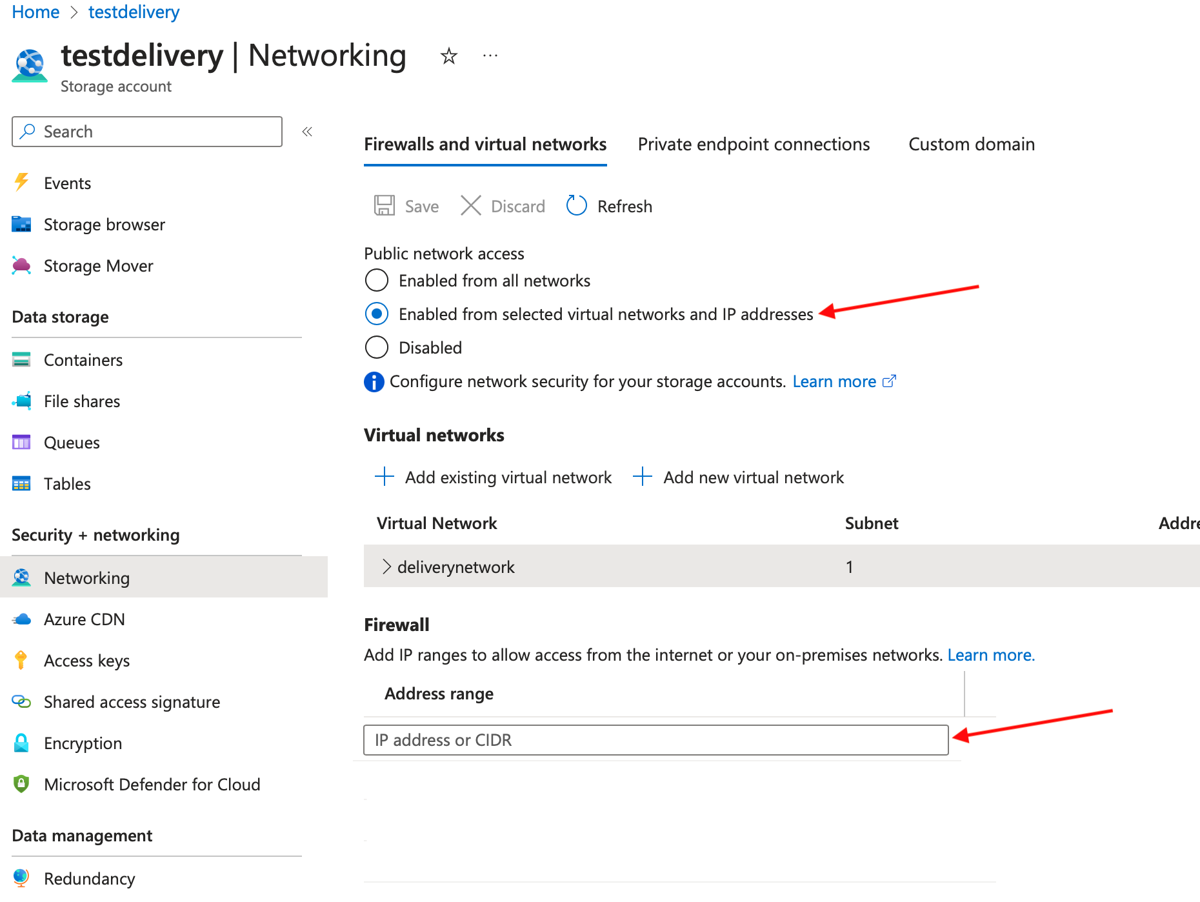Click the Access keys key icon
This screenshot has height=902, width=1200.
coord(21,660)
